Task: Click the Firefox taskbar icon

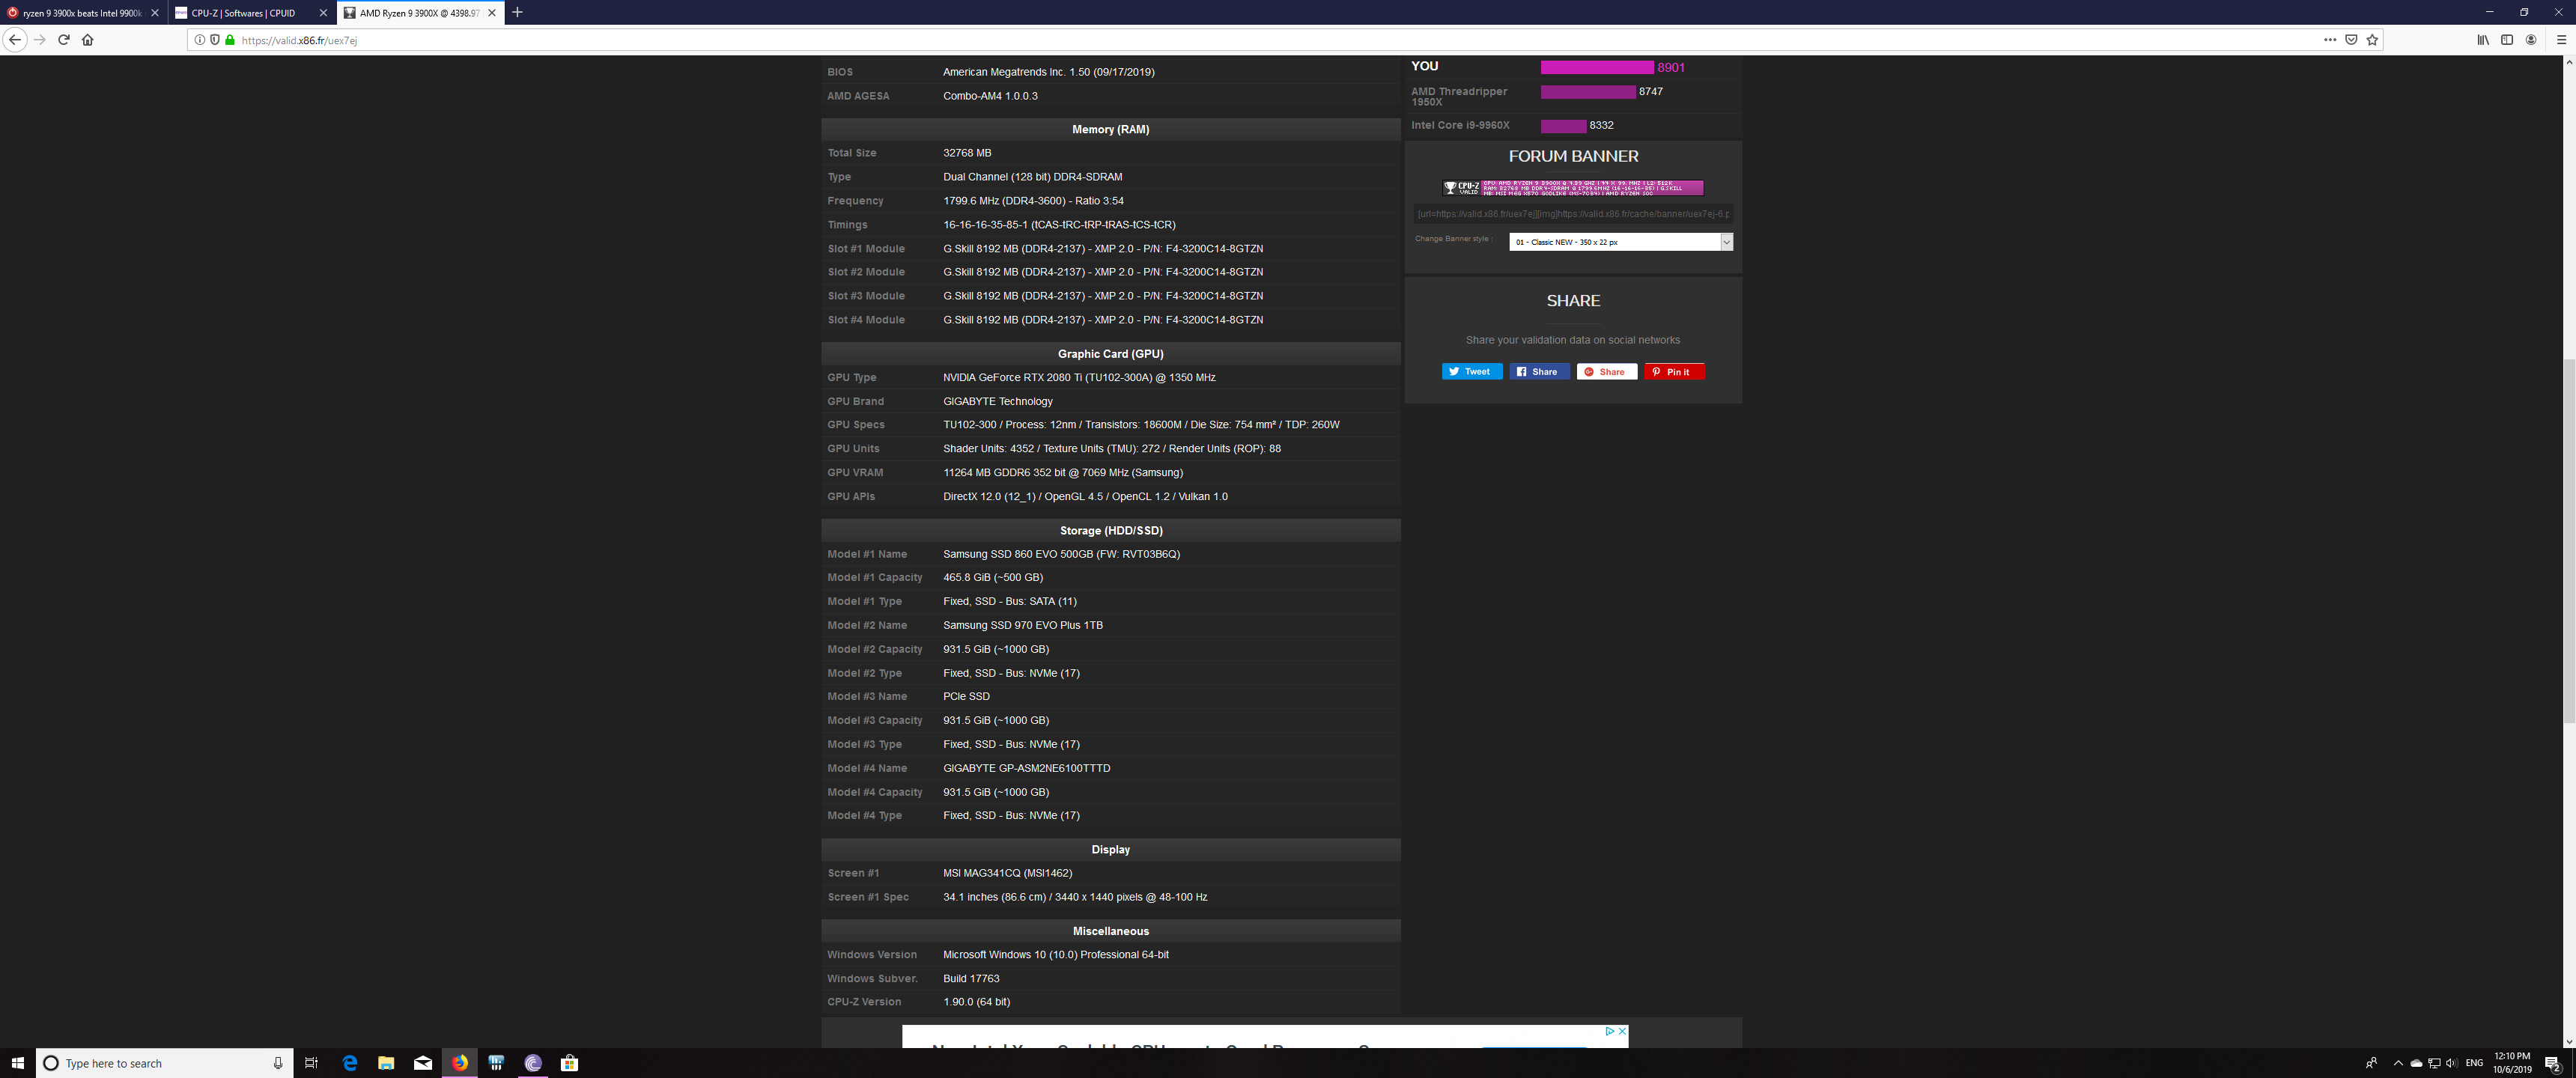Action: (459, 1063)
